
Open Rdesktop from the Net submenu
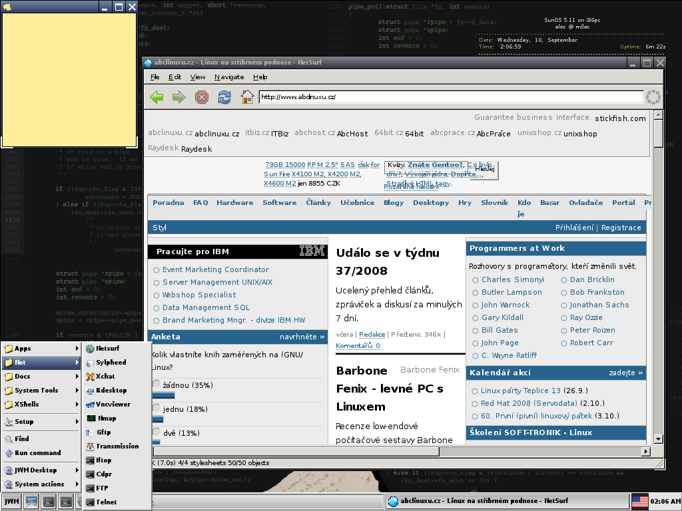tap(117, 390)
